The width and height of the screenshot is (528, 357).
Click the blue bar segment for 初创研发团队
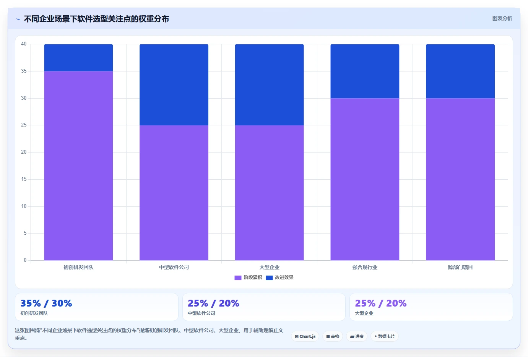tap(78, 58)
